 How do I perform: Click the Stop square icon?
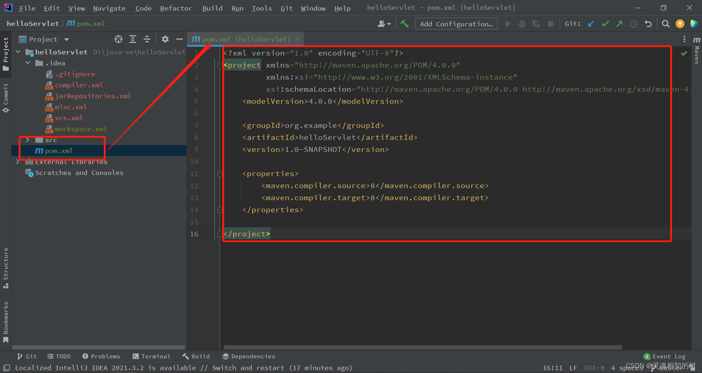click(550, 24)
